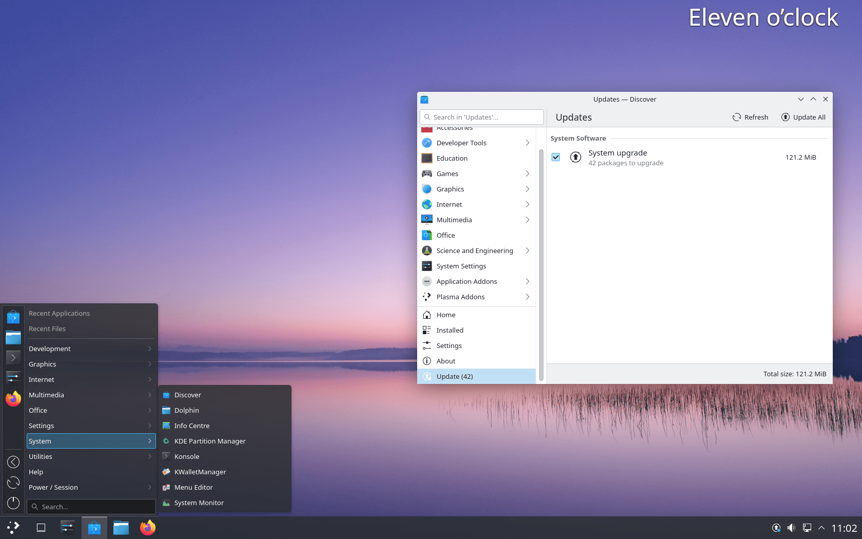Click the Science and Engineering icon
The image size is (862, 539).
(x=427, y=251)
